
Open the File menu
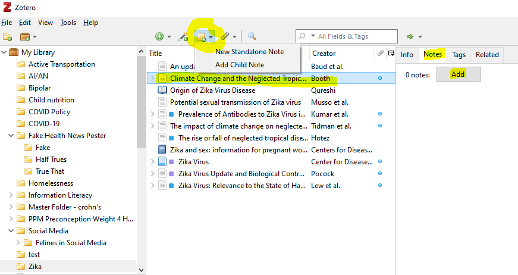click(x=7, y=23)
